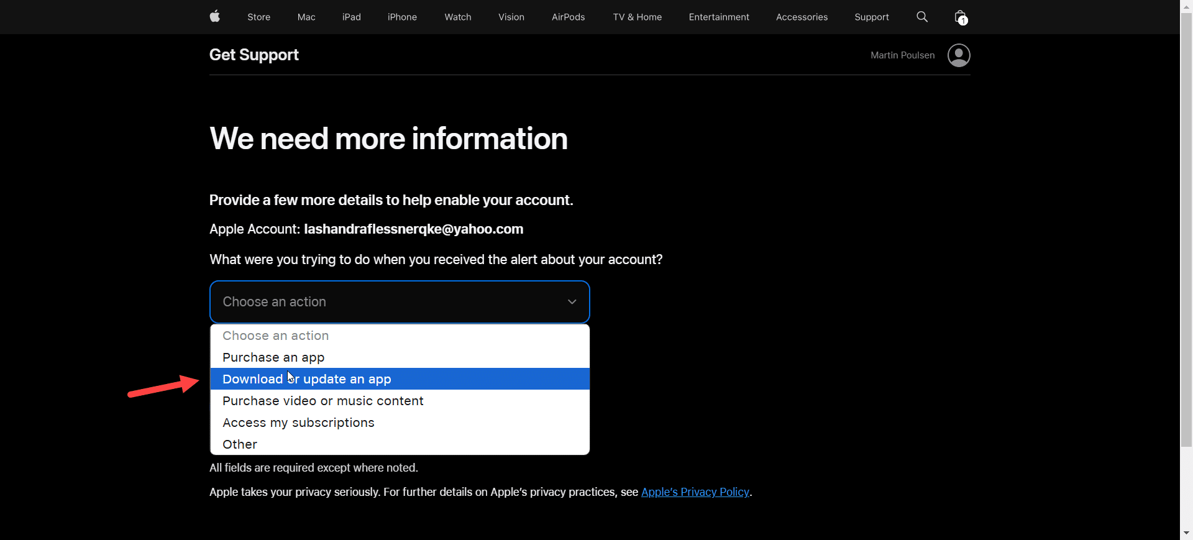Open the AirPods menu

point(569,17)
